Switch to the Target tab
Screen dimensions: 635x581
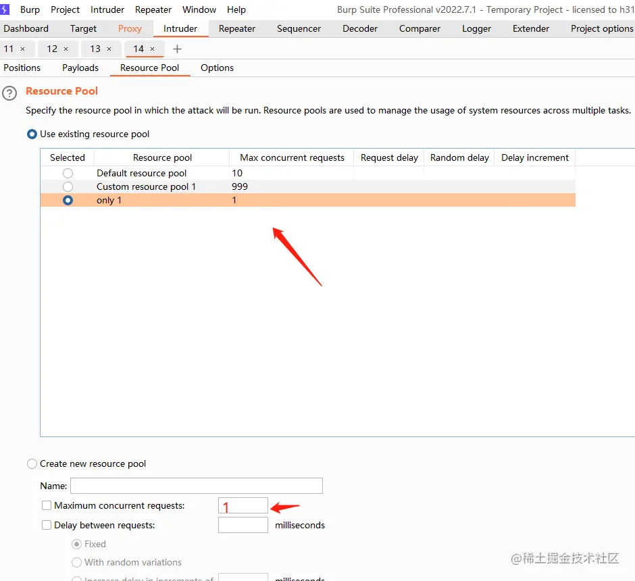click(x=83, y=29)
